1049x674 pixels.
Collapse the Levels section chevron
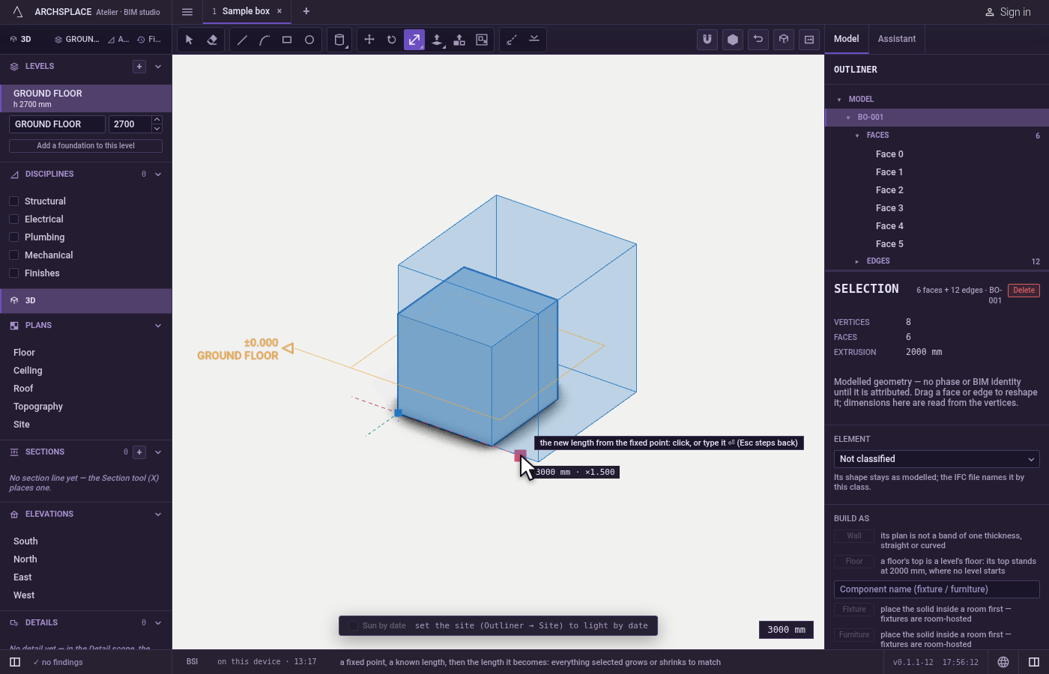(158, 67)
